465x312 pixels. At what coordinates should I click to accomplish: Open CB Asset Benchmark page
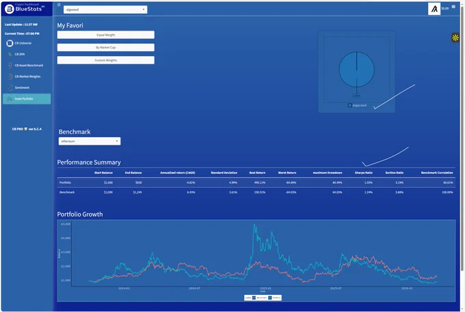(x=29, y=66)
